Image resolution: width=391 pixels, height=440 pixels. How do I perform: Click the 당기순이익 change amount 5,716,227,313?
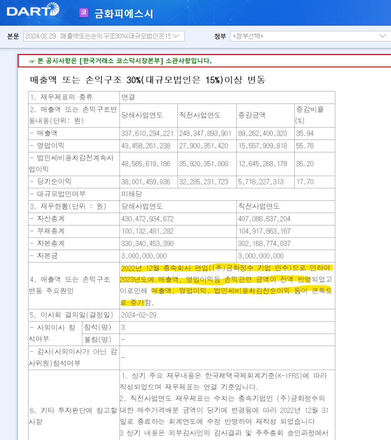pyautogui.click(x=261, y=182)
